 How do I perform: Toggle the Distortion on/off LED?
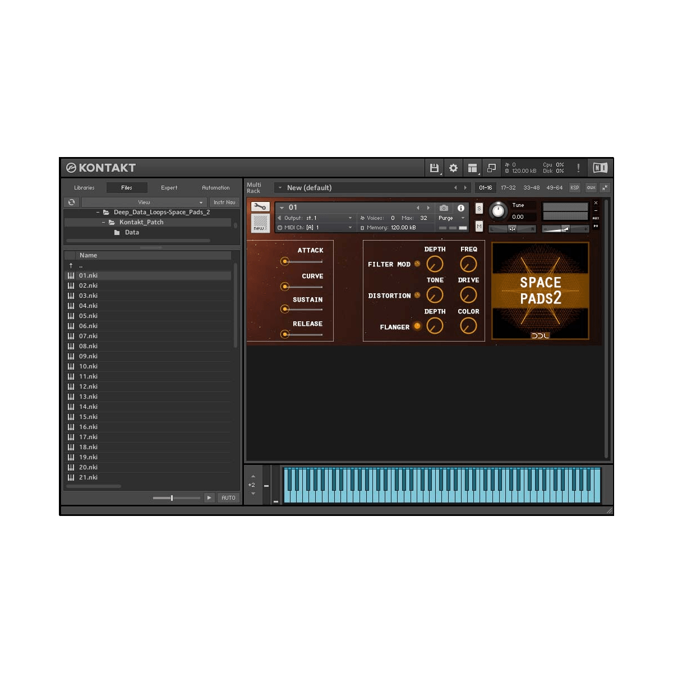point(417,295)
